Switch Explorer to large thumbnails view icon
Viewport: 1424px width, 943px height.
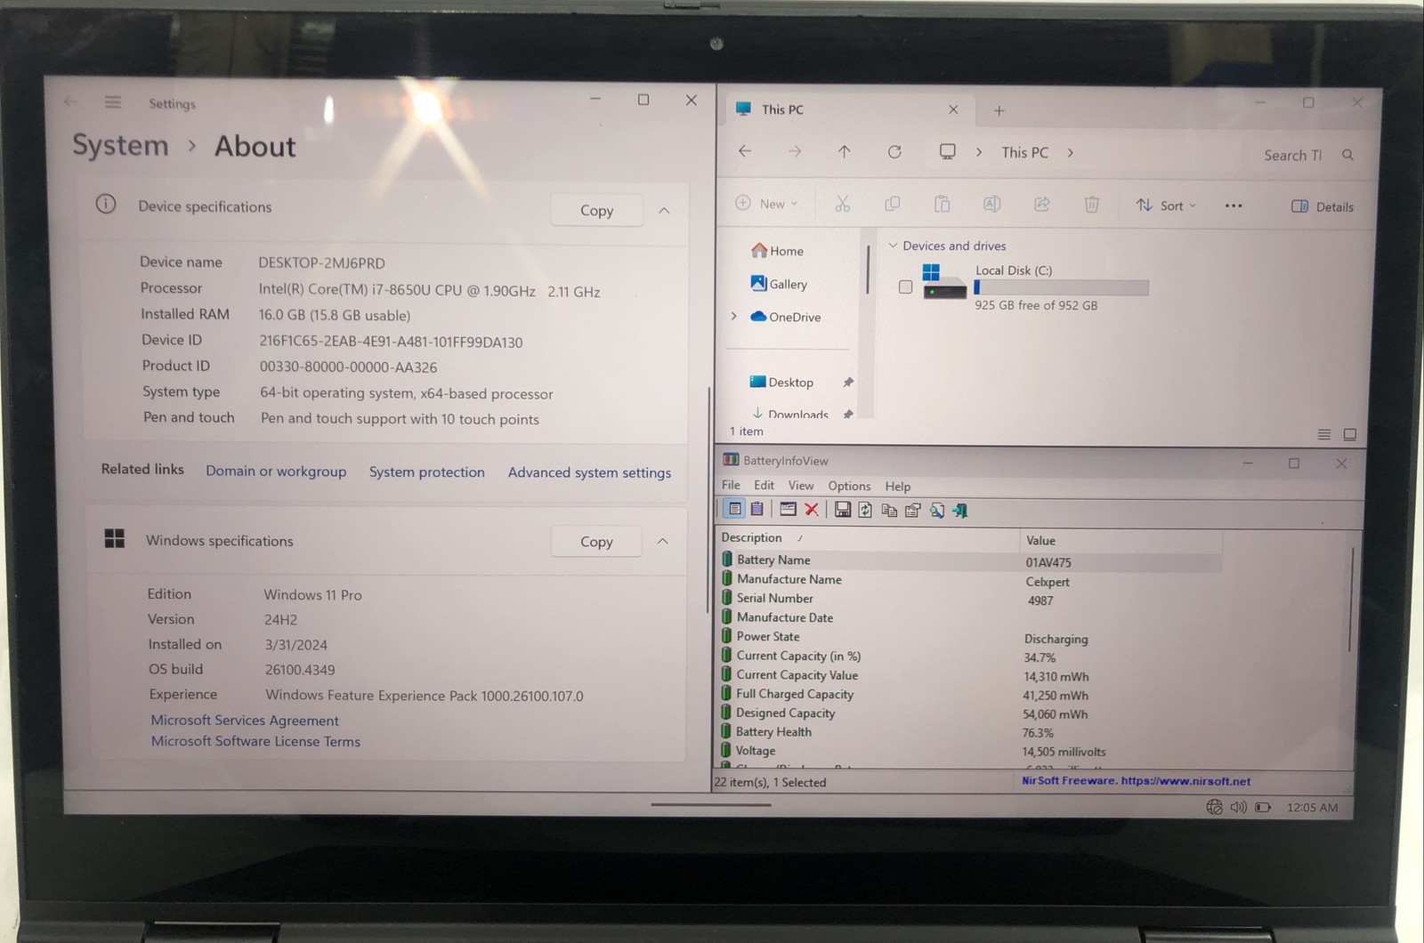click(x=1349, y=434)
